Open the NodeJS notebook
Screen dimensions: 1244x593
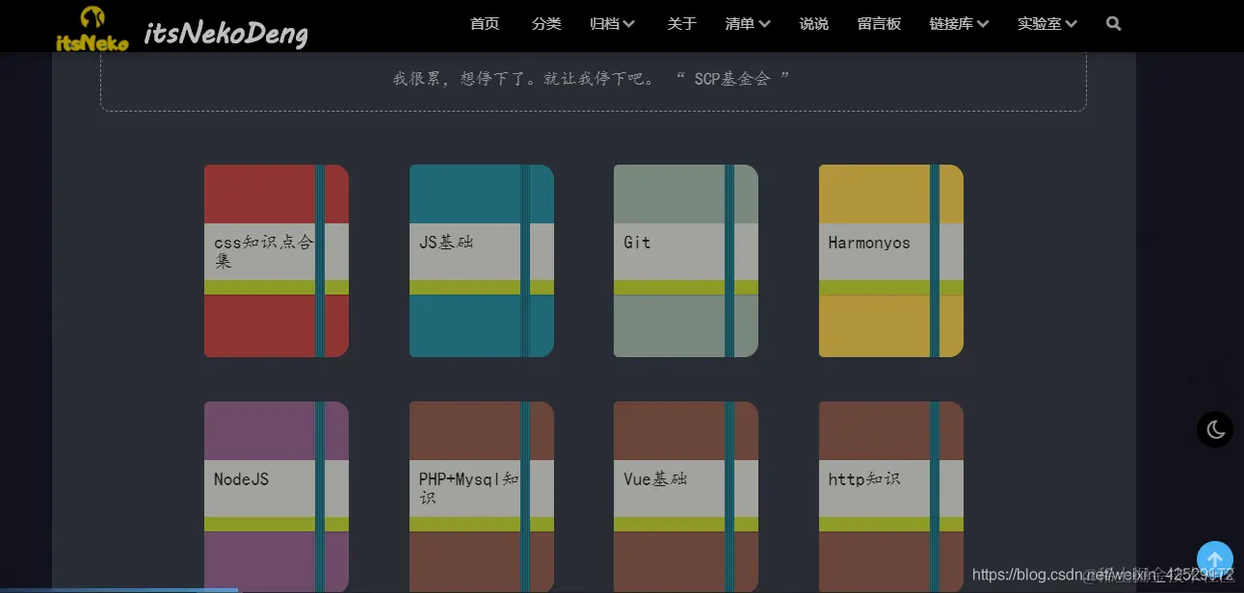276,496
